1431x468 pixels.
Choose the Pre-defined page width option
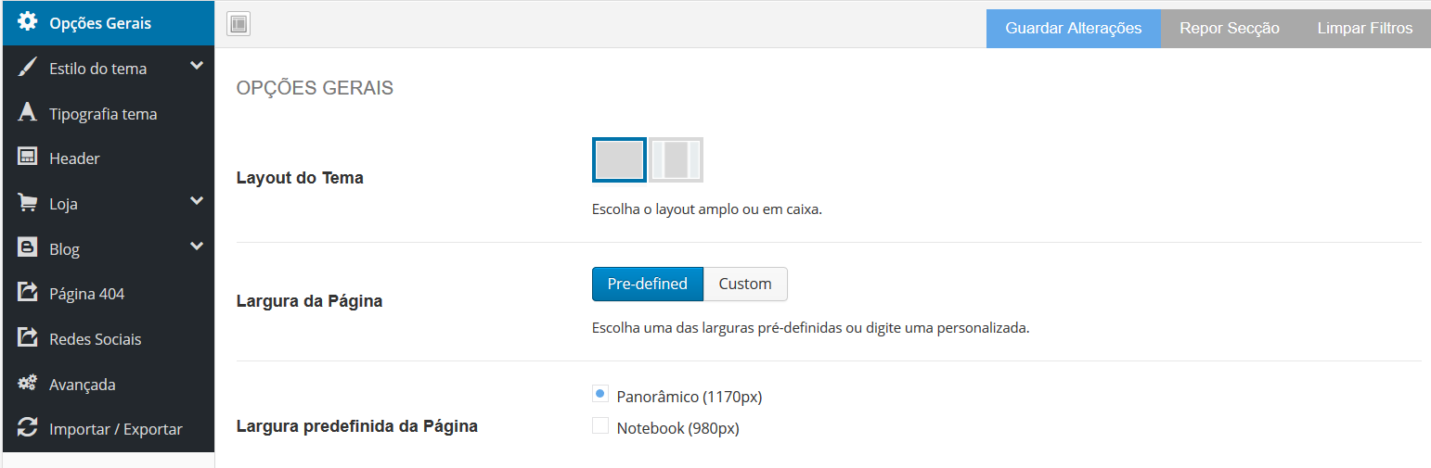647,284
